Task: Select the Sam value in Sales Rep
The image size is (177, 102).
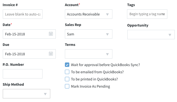Action: point(71,34)
